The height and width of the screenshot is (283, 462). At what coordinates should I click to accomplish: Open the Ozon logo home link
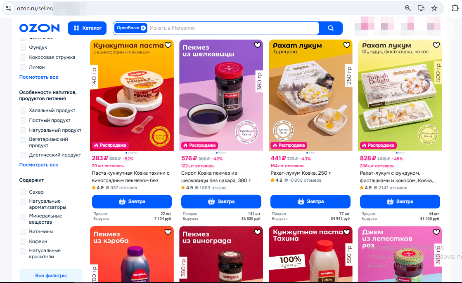[40, 28]
